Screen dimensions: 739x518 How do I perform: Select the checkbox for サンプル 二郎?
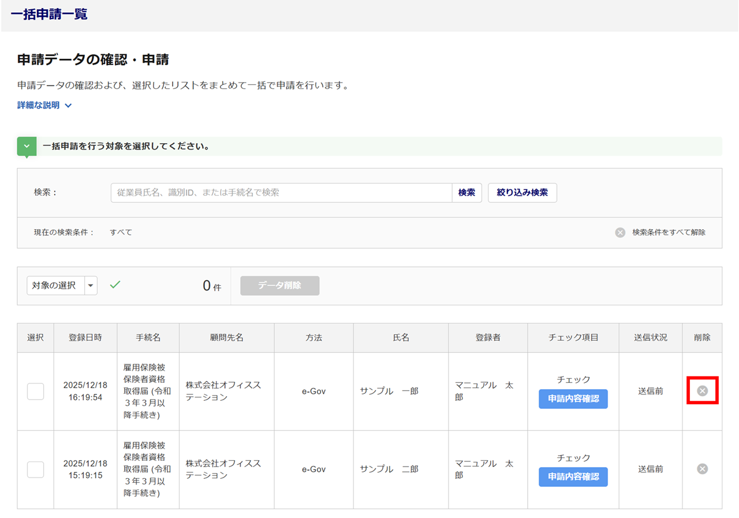(36, 469)
